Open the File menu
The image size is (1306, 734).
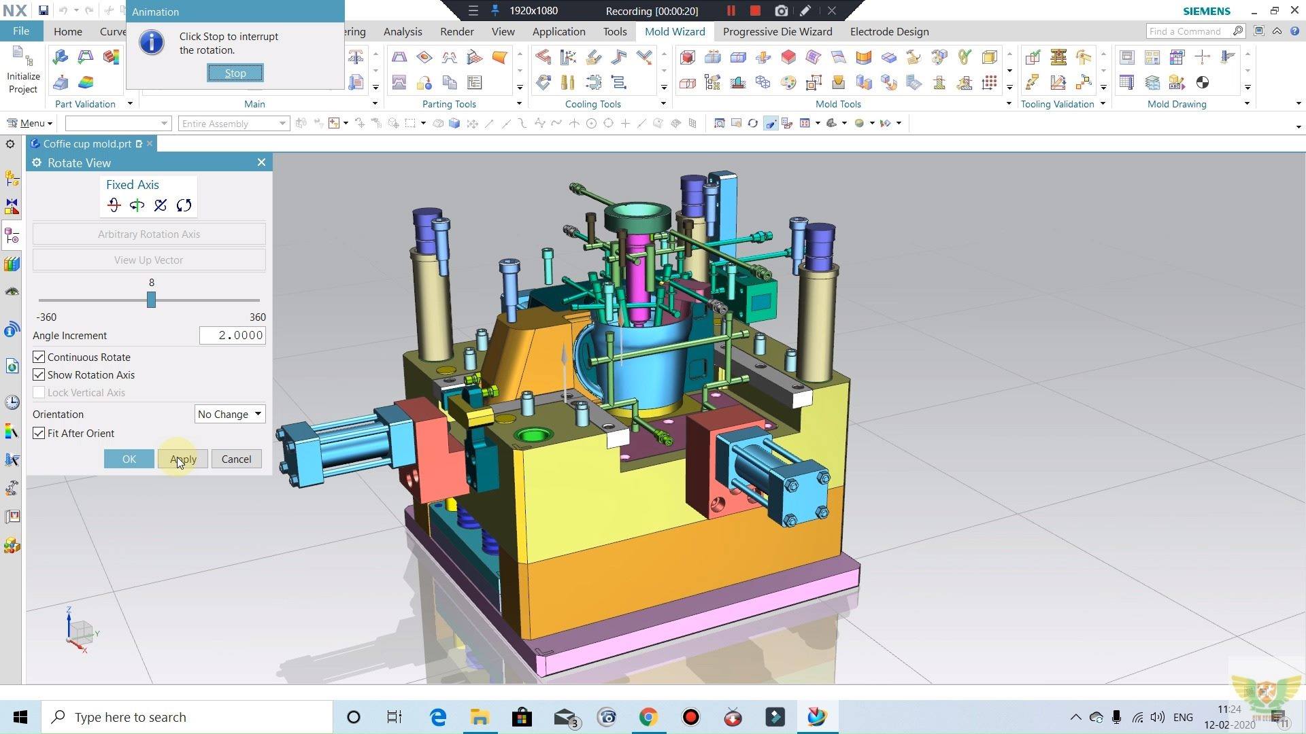point(21,31)
